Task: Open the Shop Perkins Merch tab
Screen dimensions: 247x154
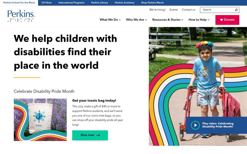Action: point(152,3)
